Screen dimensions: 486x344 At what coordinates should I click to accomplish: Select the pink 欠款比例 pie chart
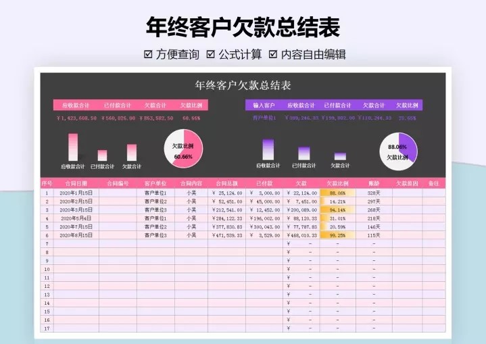183,149
